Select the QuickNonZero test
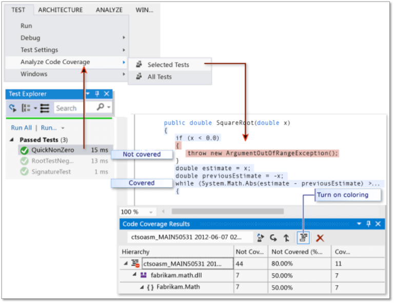The height and width of the screenshot is (303, 394). (65, 150)
